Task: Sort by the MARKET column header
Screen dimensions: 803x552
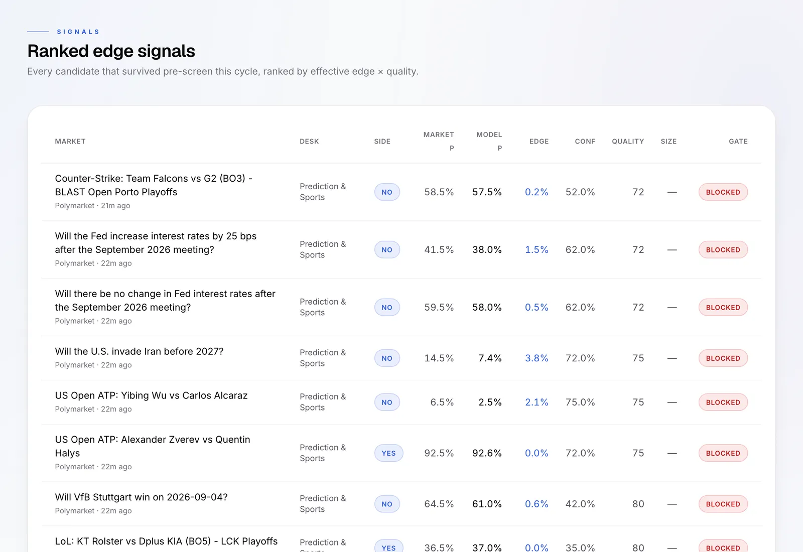Action: 70,142
